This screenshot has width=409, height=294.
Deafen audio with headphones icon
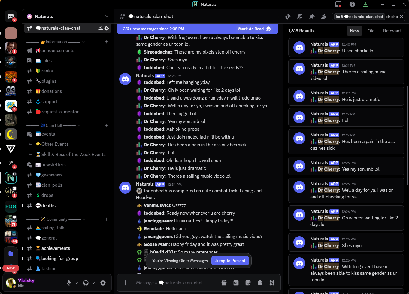click(x=86, y=283)
